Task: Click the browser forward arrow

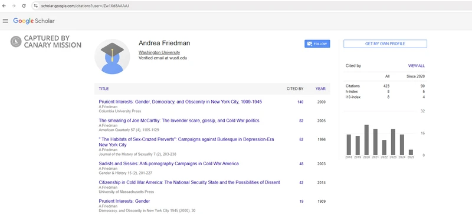Action: pyautogui.click(x=14, y=6)
